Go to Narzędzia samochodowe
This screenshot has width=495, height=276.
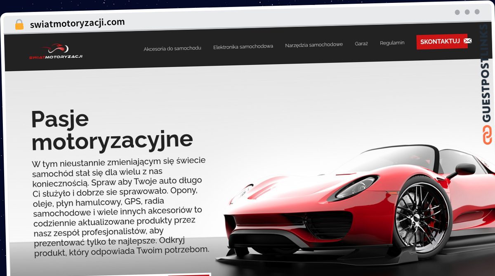(313, 44)
